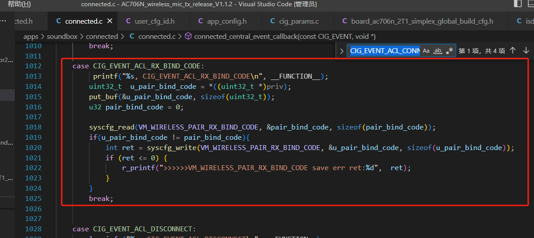Image resolution: width=534 pixels, height=238 pixels.
Task: Select line number 1020 in the gutter
Action: (x=33, y=147)
